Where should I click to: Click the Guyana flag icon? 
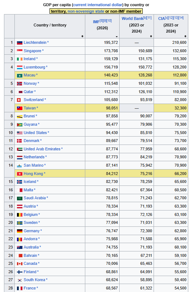[20, 125]
